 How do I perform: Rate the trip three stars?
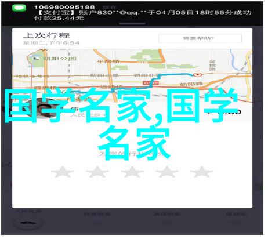tap(132, 172)
